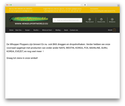Click the 'Graag tot ziens in onze winkel!' text
Image resolution: width=125 pixels, height=106 pixels.
tap(22, 58)
